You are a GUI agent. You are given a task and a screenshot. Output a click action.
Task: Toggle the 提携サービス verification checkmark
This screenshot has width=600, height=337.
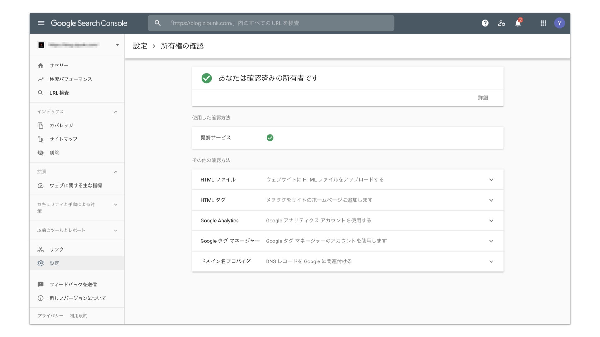tap(270, 137)
